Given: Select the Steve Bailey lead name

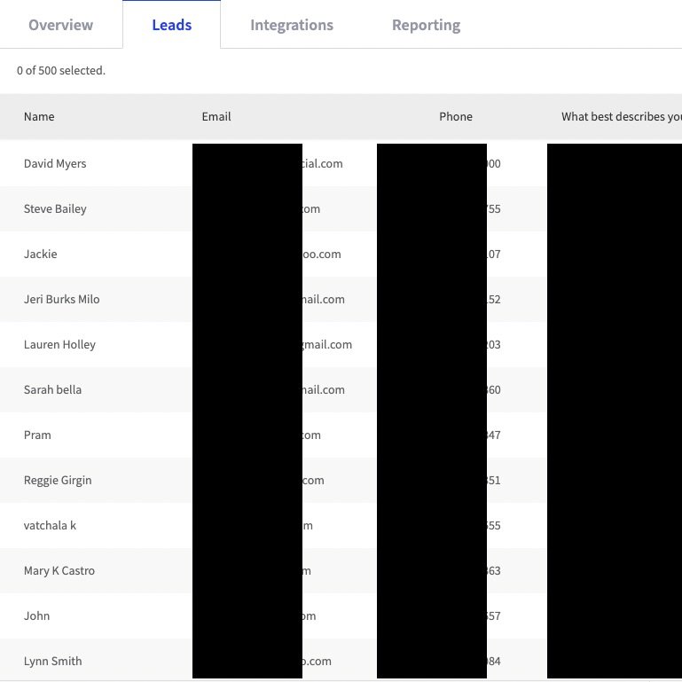Looking at the screenshot, I should pos(55,208).
